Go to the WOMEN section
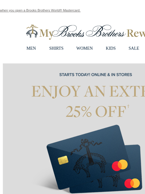145x194 pixels. pos(85,48)
